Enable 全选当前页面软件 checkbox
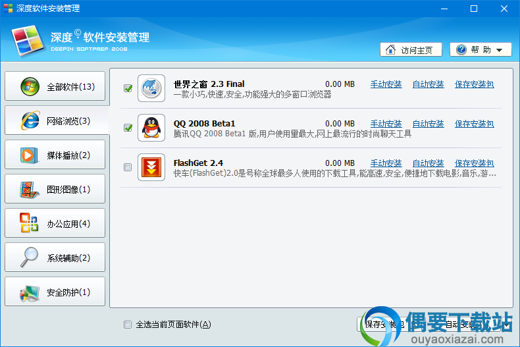The image size is (520, 347). coord(128,325)
